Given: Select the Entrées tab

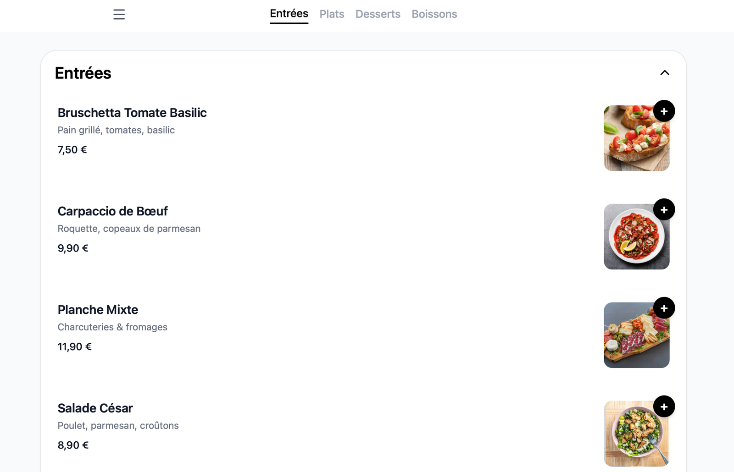Looking at the screenshot, I should click(289, 14).
